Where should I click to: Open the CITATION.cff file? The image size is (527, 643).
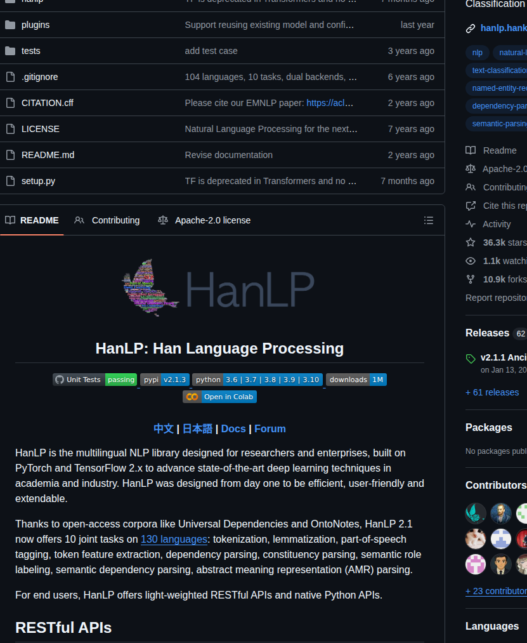[x=48, y=103]
